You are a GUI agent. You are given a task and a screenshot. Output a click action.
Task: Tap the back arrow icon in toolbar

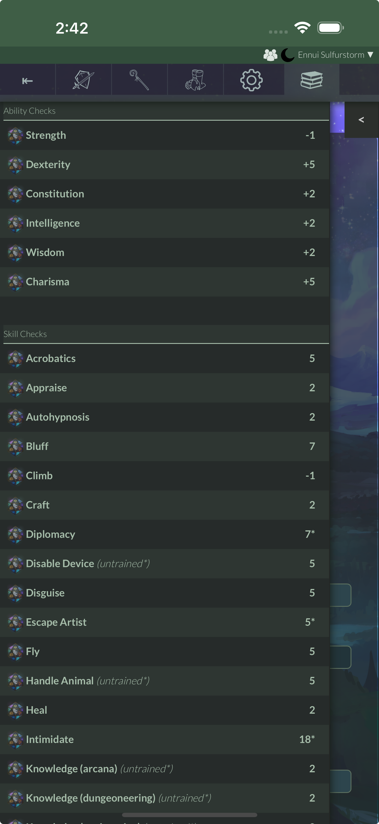[x=28, y=81]
